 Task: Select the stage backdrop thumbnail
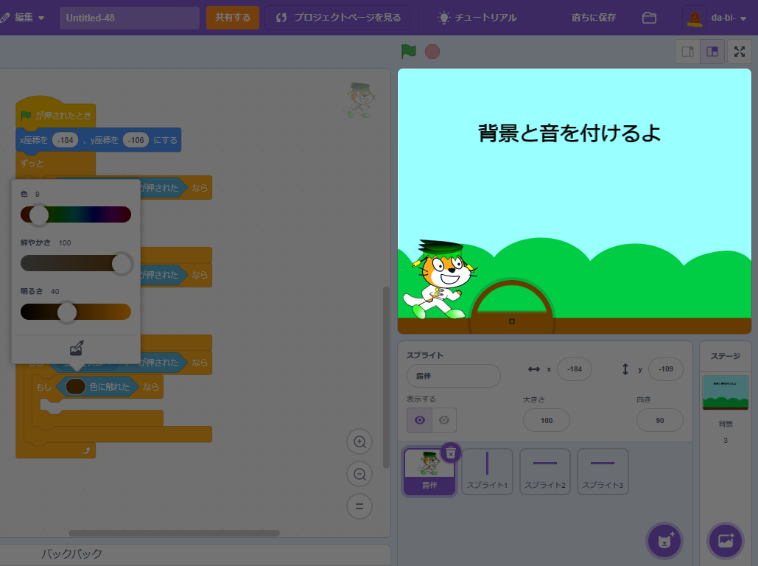[x=725, y=392]
